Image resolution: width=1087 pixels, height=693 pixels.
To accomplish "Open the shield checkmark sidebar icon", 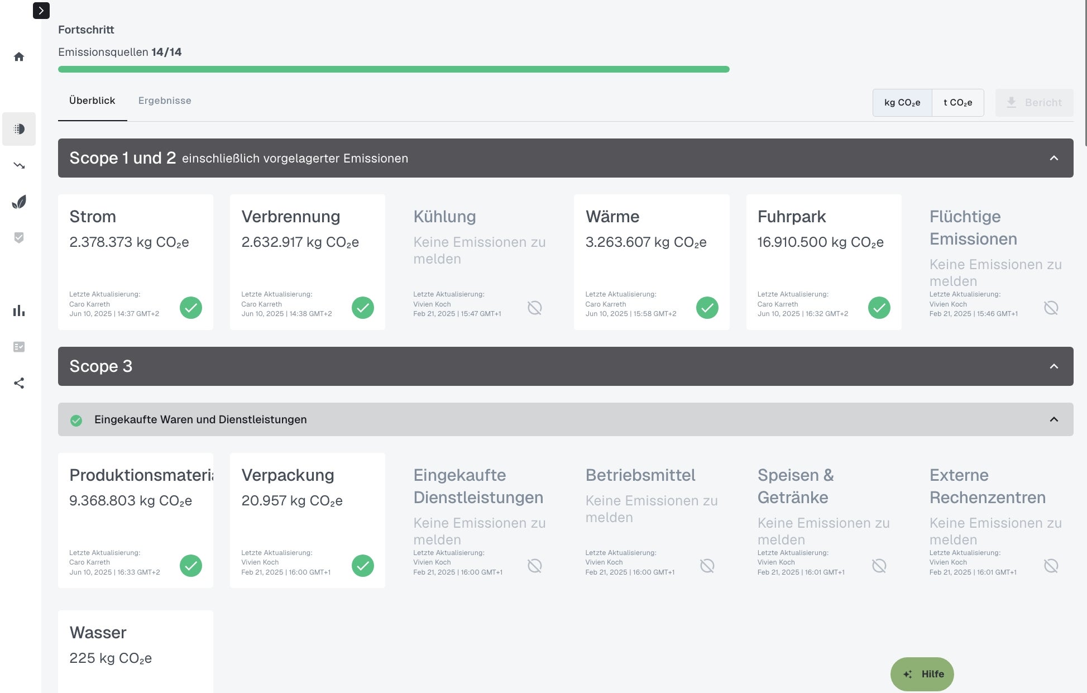I will (19, 238).
